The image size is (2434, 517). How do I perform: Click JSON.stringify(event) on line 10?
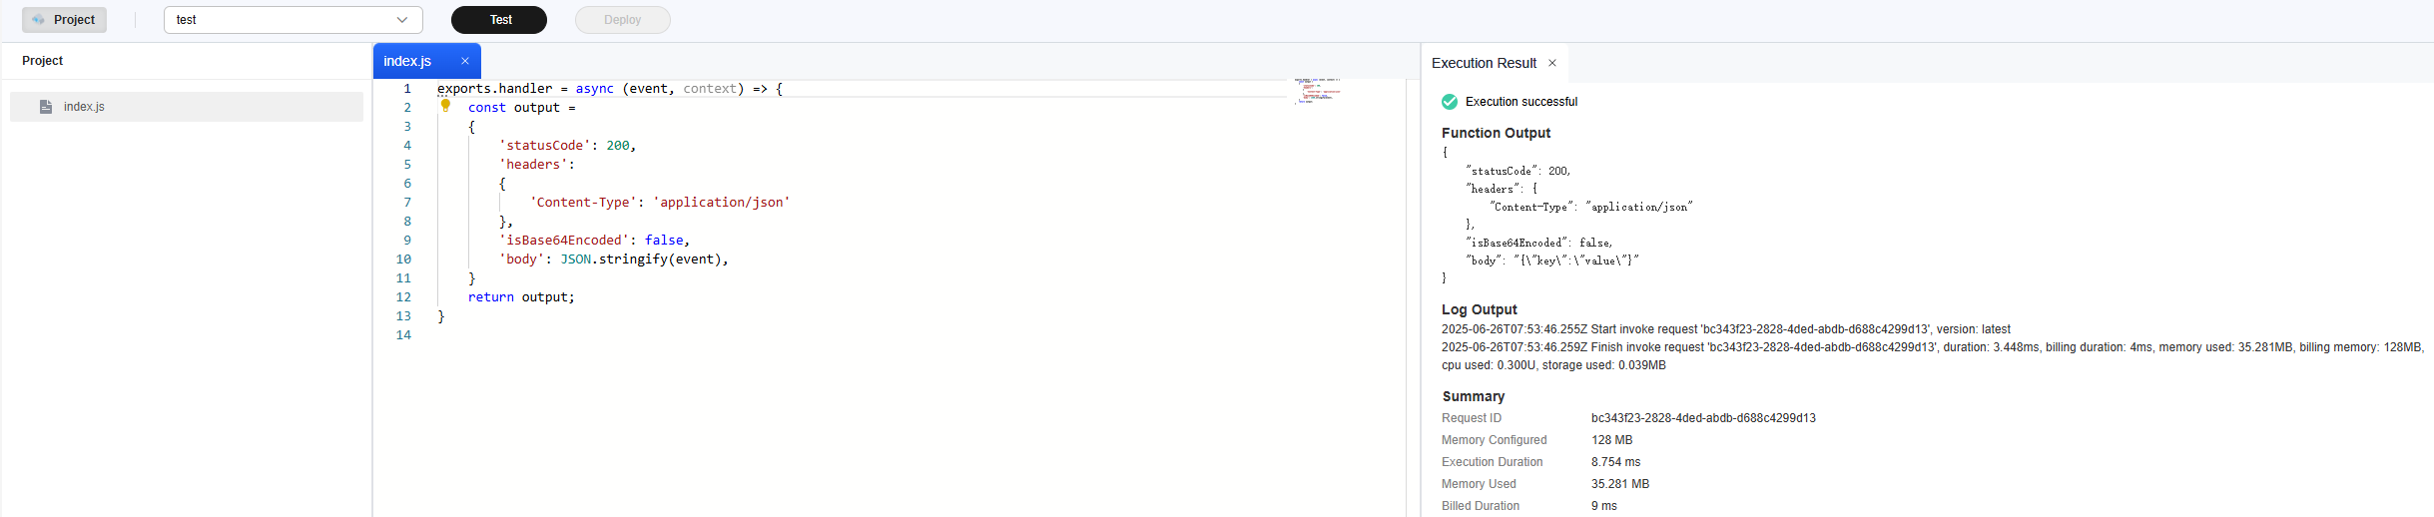click(x=641, y=259)
